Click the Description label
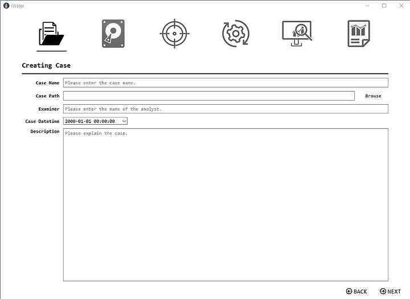This screenshot has height=299, width=410. point(45,132)
